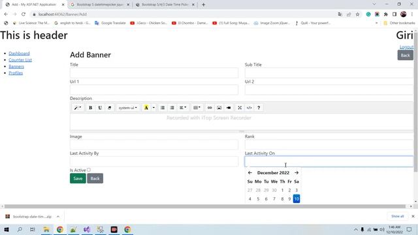Image resolution: width=418 pixels, height=235 pixels.
Task: Open the editor Style magic-wand dropdown
Action: coord(78,108)
